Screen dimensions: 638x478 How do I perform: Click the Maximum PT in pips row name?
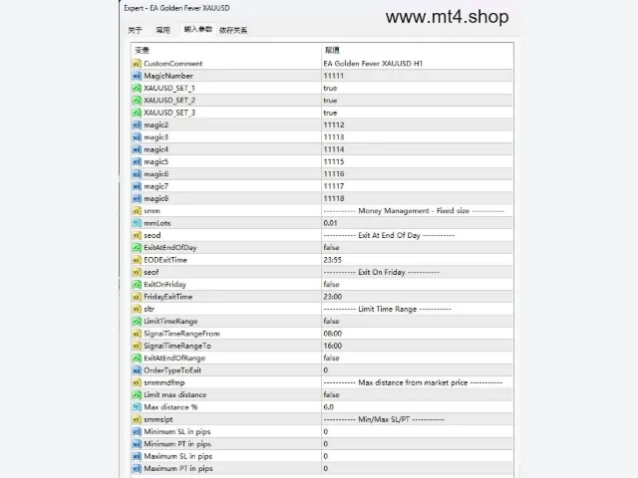pos(178,468)
